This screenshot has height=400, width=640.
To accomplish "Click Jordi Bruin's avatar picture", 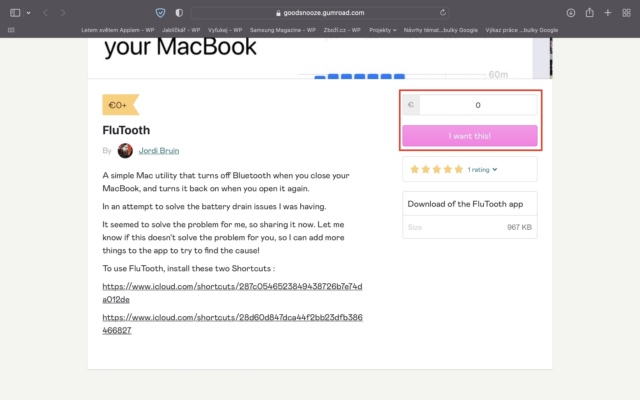I will coord(125,151).
